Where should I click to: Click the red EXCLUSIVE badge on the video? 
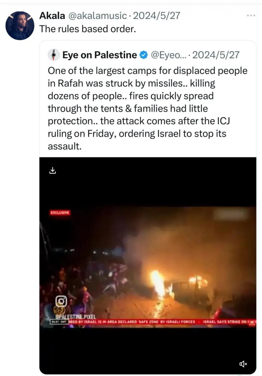[60, 213]
